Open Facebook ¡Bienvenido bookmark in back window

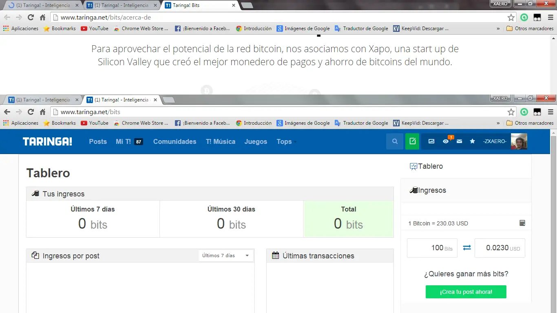pyautogui.click(x=203, y=29)
